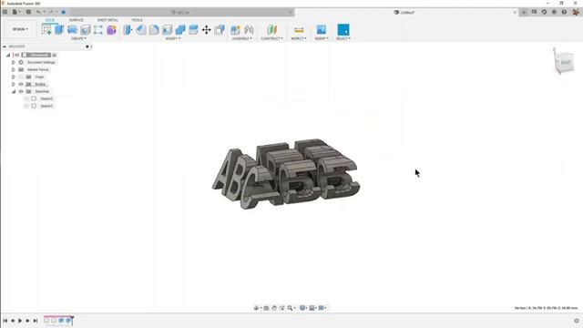583x328 pixels.
Task: Toggle visibility of the root component
Action: pyautogui.click(x=17, y=55)
